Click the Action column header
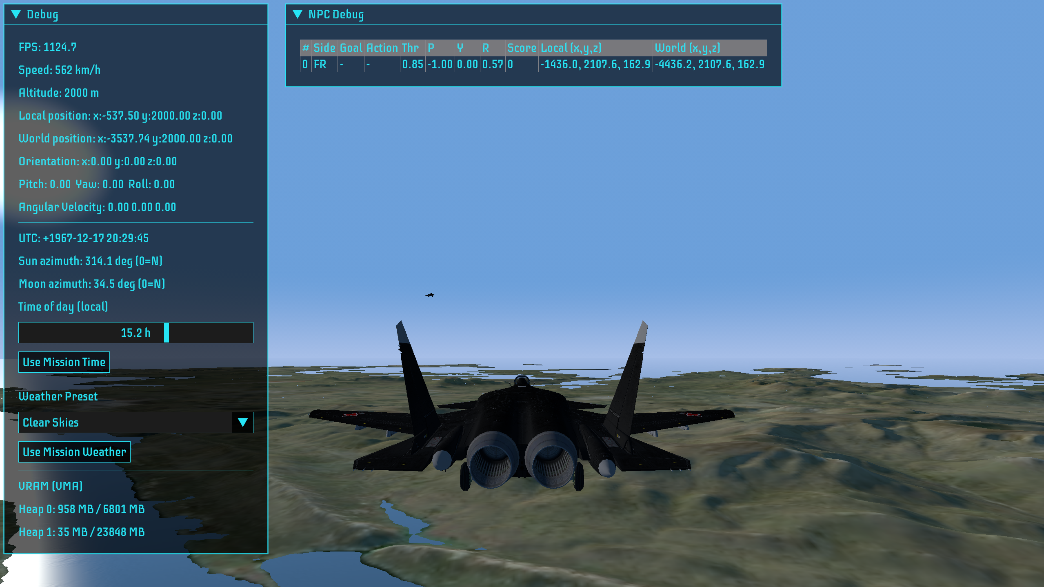1044x587 pixels. (x=382, y=48)
